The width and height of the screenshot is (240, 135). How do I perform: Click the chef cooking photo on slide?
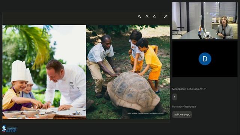pos(44,72)
